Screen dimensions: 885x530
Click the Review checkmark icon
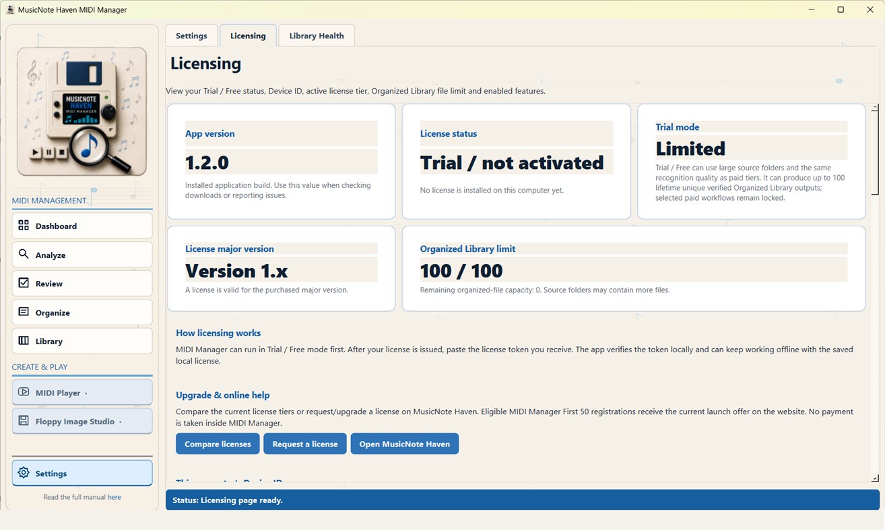coord(24,283)
